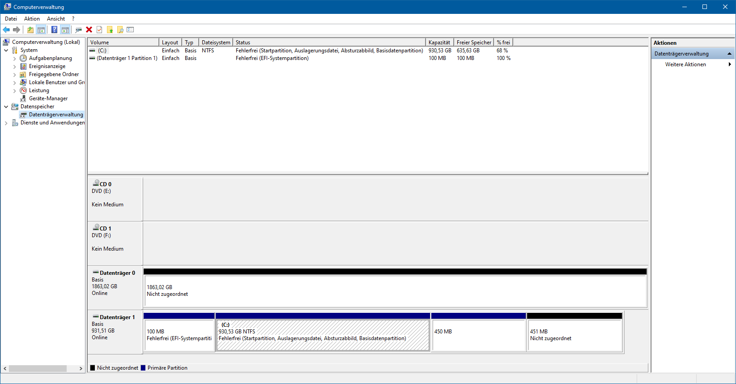Toggle the action pane toolbar icon
Viewport: 736px width, 384px height.
tap(65, 30)
